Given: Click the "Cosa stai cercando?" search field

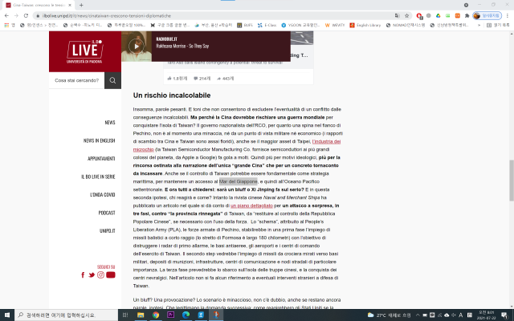Looking at the screenshot, I should click(75, 80).
